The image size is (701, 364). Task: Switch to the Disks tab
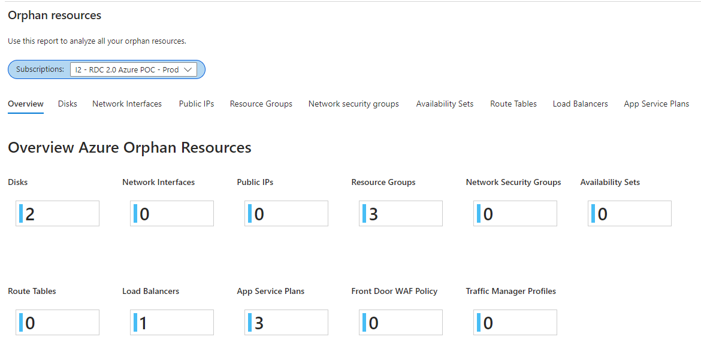pyautogui.click(x=68, y=104)
